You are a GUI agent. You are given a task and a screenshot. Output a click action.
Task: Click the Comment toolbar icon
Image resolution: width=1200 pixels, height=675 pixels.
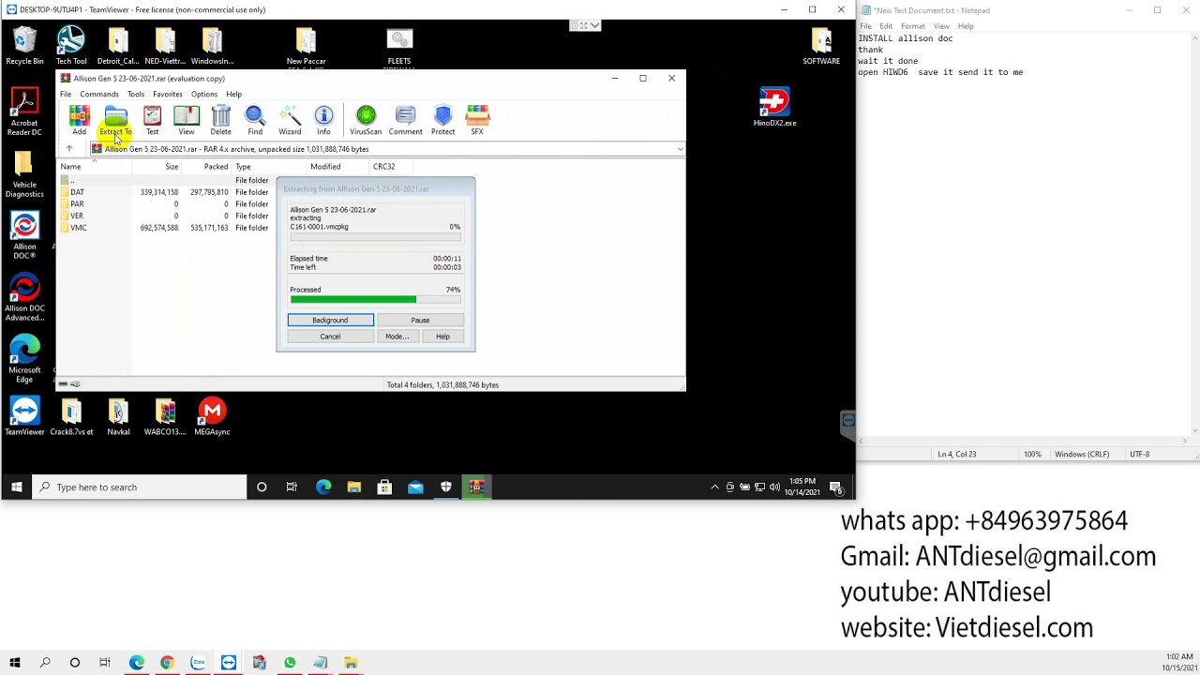pos(405,120)
